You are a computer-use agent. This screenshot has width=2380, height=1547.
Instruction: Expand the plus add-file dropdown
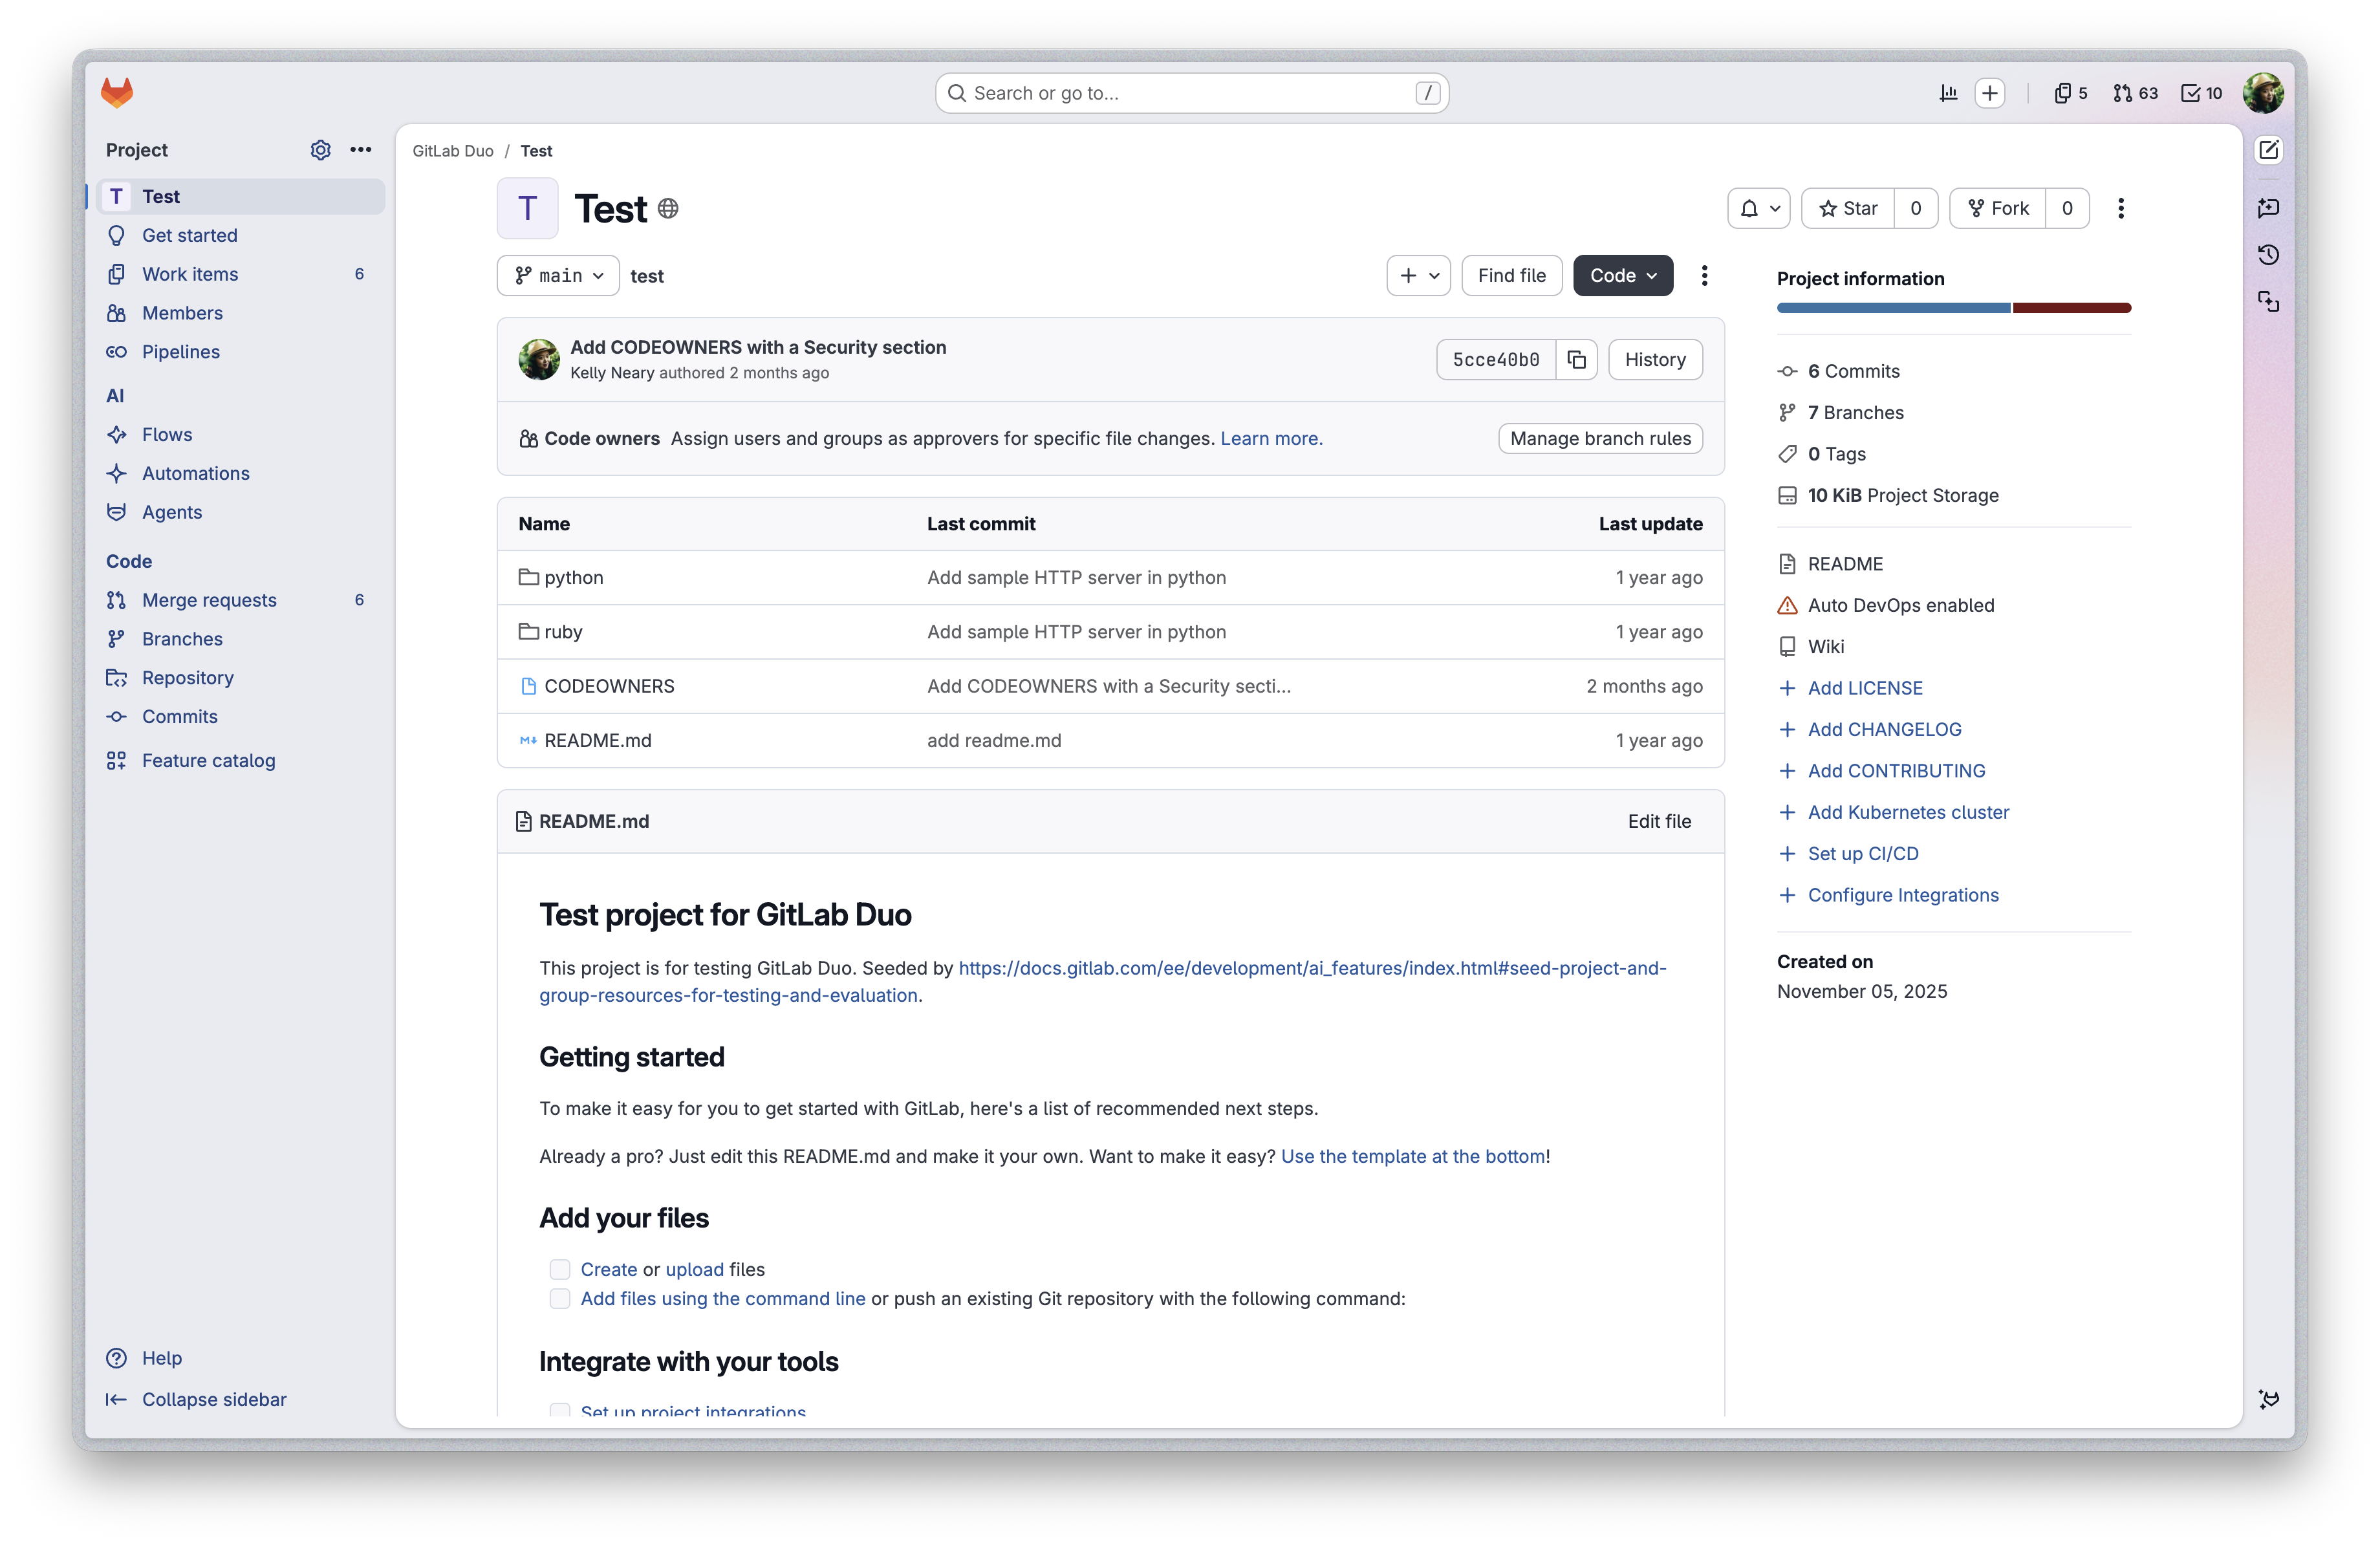1418,276
